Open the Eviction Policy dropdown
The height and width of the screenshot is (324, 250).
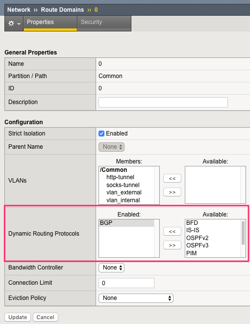tap(136, 298)
